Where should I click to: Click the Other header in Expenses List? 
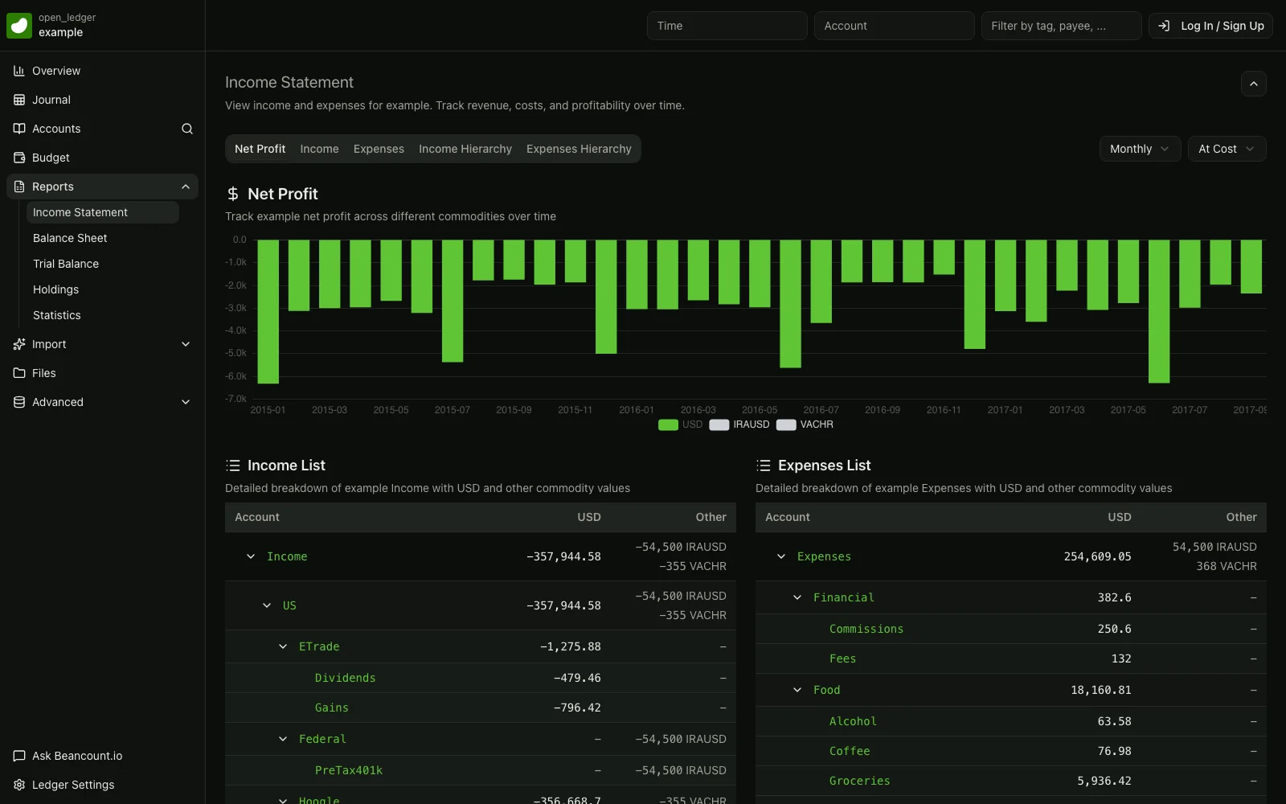pyautogui.click(x=1241, y=517)
